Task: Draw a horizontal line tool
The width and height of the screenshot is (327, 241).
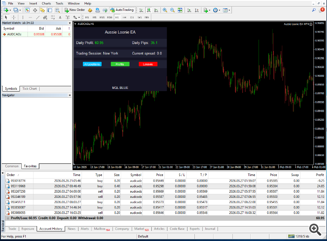Action: pyautogui.click(x=30, y=17)
